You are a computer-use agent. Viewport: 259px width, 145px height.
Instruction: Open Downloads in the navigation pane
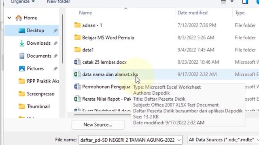39,43
